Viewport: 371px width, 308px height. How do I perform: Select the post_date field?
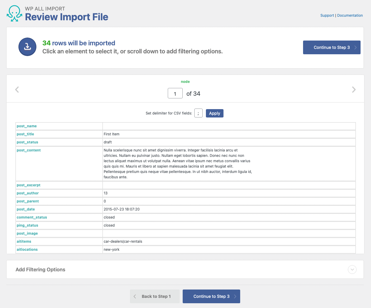(x=26, y=209)
